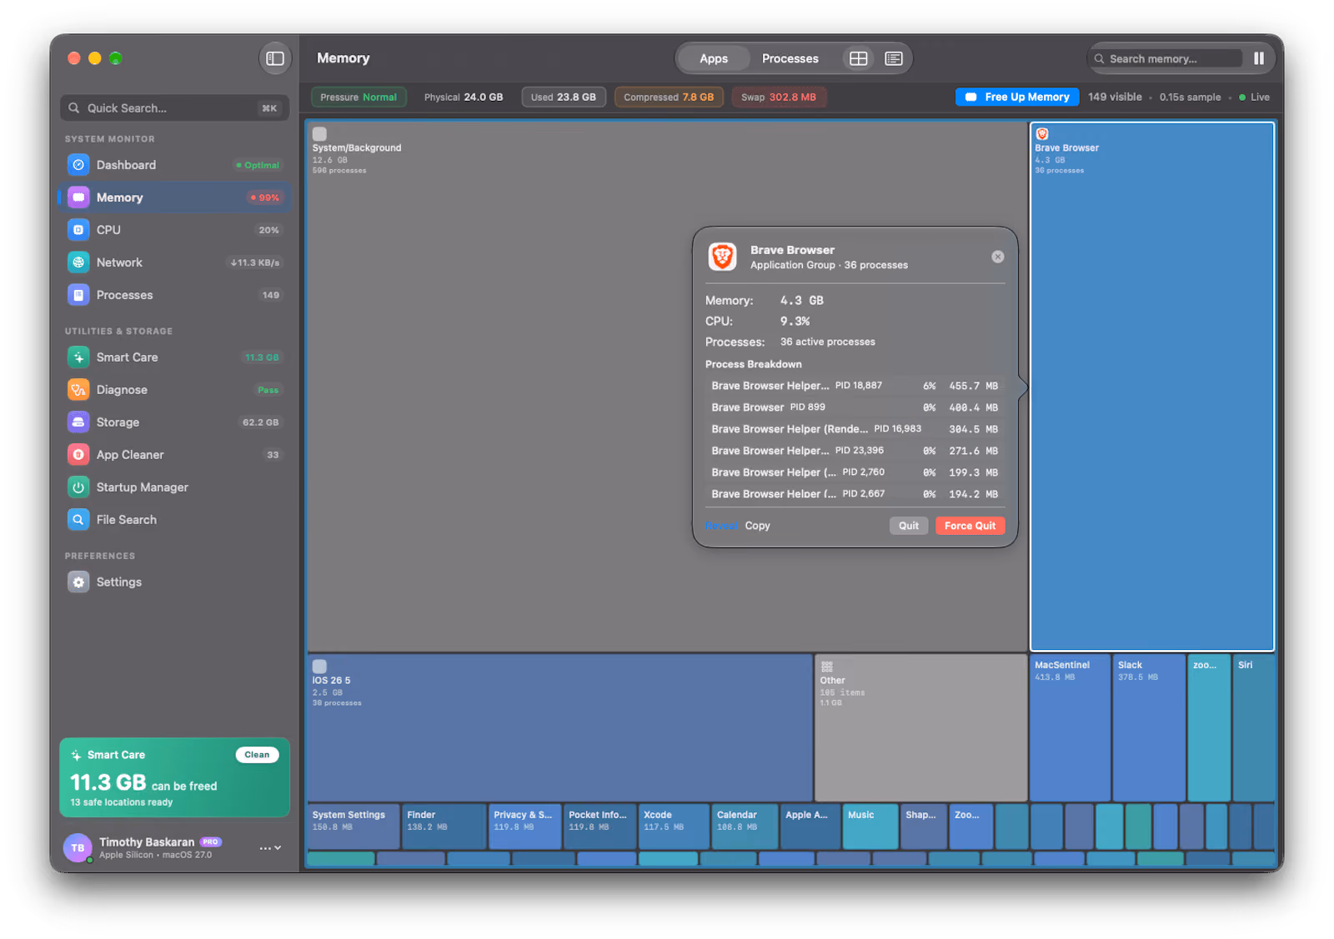The width and height of the screenshot is (1334, 939).
Task: Select the Other treemap tile
Action: tap(920, 727)
